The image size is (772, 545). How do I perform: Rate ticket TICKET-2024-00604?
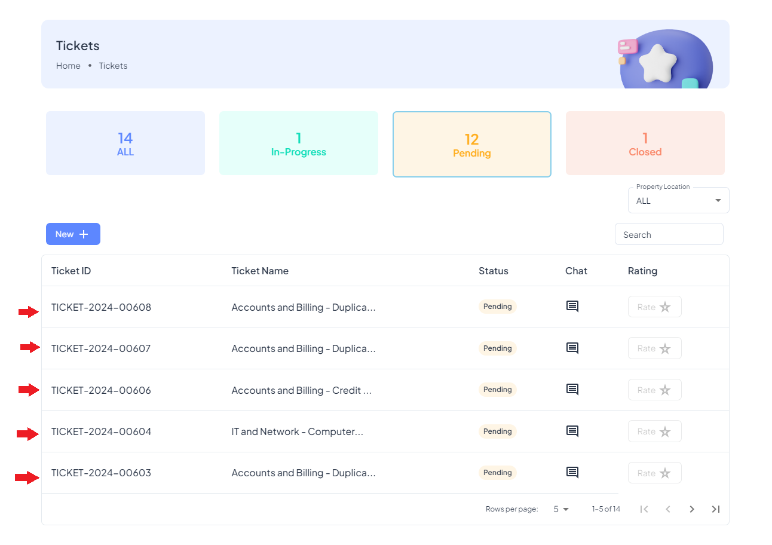(x=654, y=431)
